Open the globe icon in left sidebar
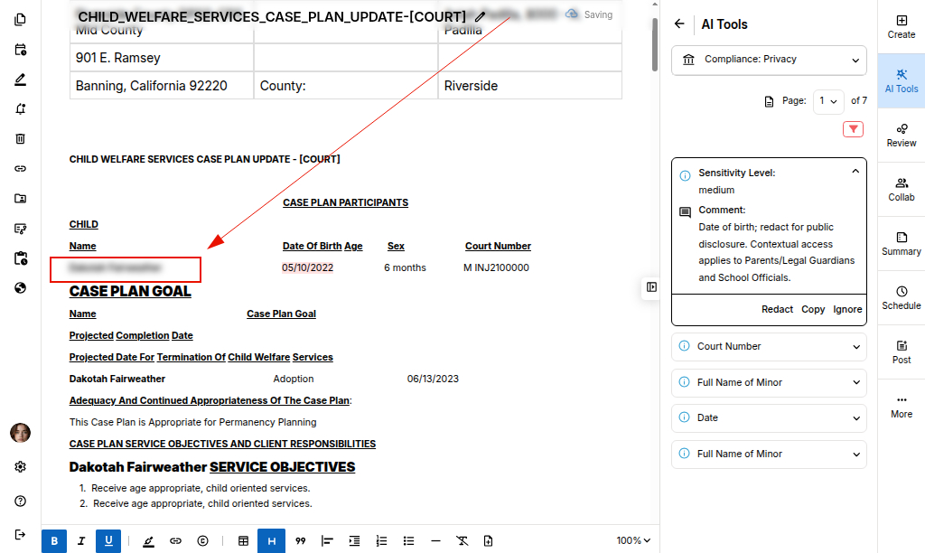The width and height of the screenshot is (925, 553). coord(20,288)
